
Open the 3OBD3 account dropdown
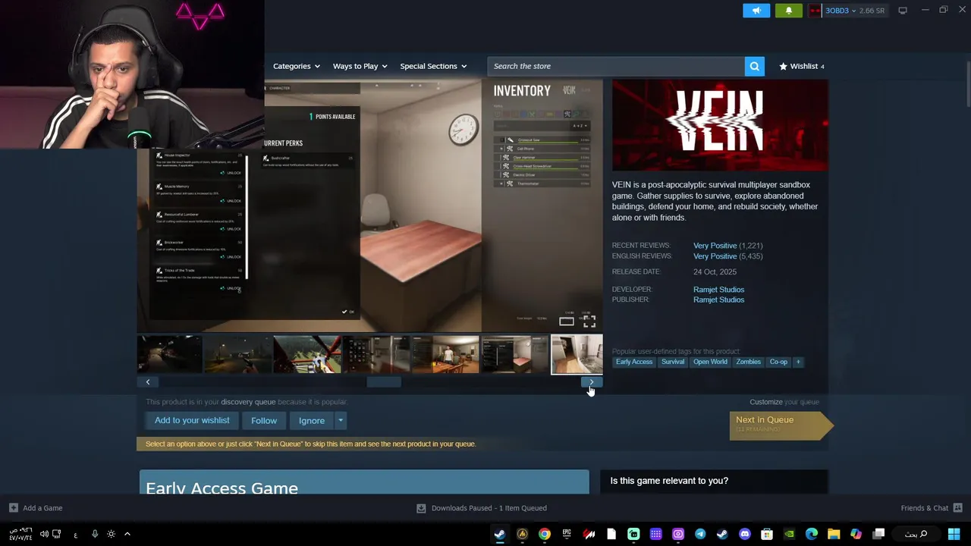pyautogui.click(x=841, y=11)
